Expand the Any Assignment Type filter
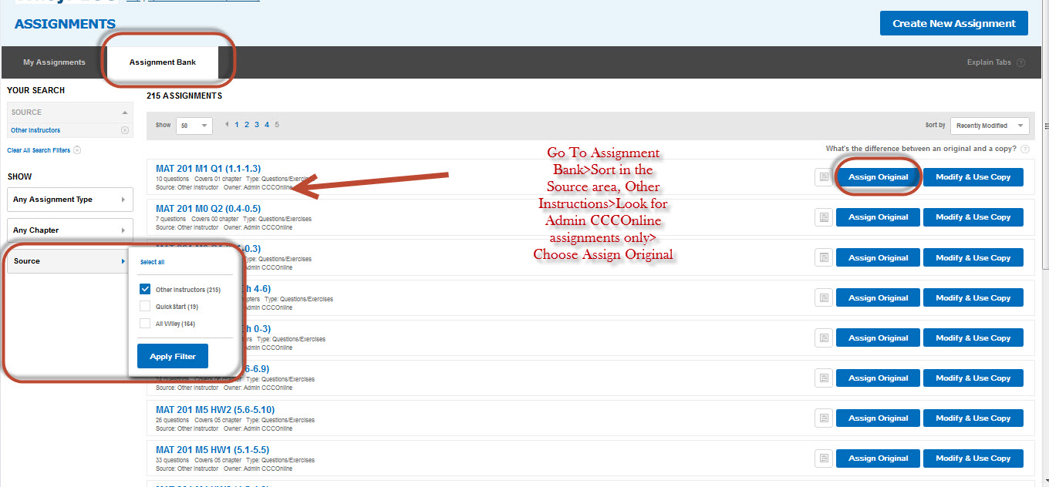This screenshot has width=1049, height=487. point(70,200)
